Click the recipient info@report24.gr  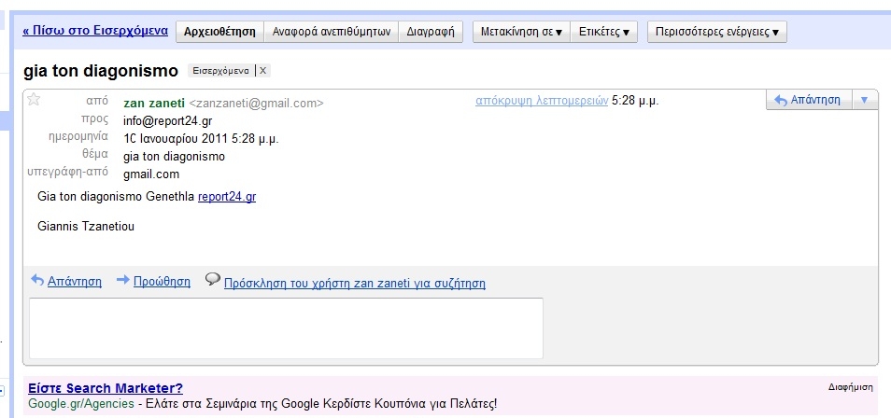(167, 121)
